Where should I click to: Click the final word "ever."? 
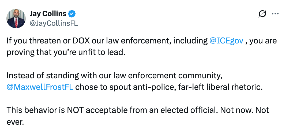(x=15, y=122)
